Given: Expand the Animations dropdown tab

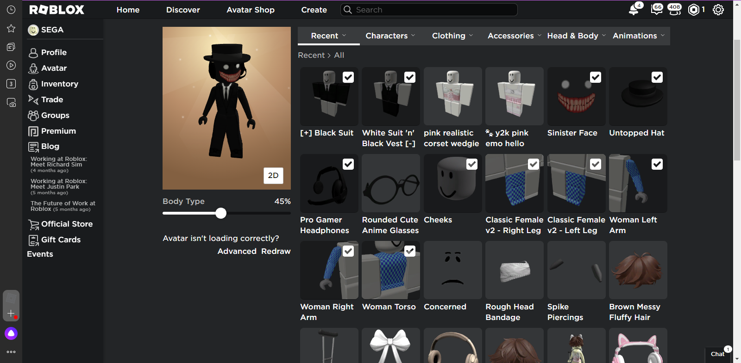Looking at the screenshot, I should (x=639, y=36).
